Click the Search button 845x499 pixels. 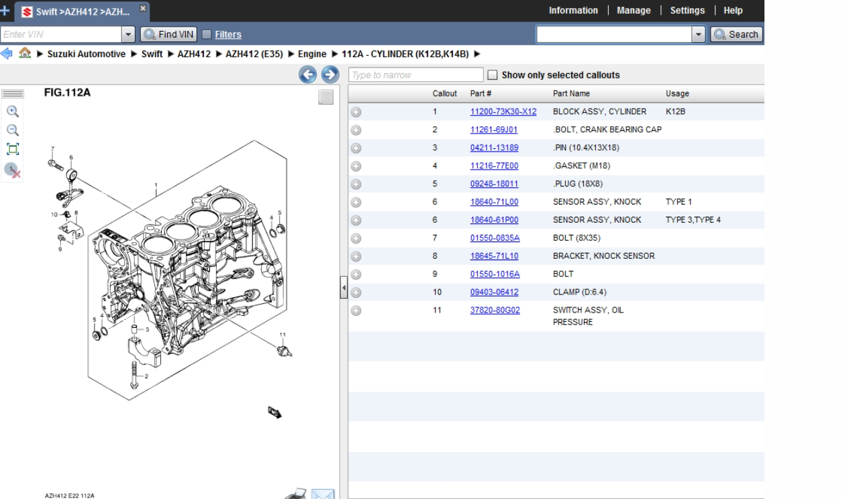tap(736, 34)
